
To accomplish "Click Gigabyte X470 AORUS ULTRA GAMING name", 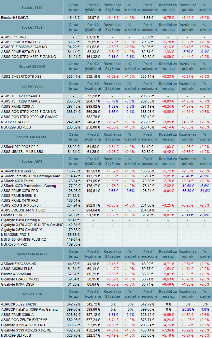I will pyautogui.click(x=32, y=225).
